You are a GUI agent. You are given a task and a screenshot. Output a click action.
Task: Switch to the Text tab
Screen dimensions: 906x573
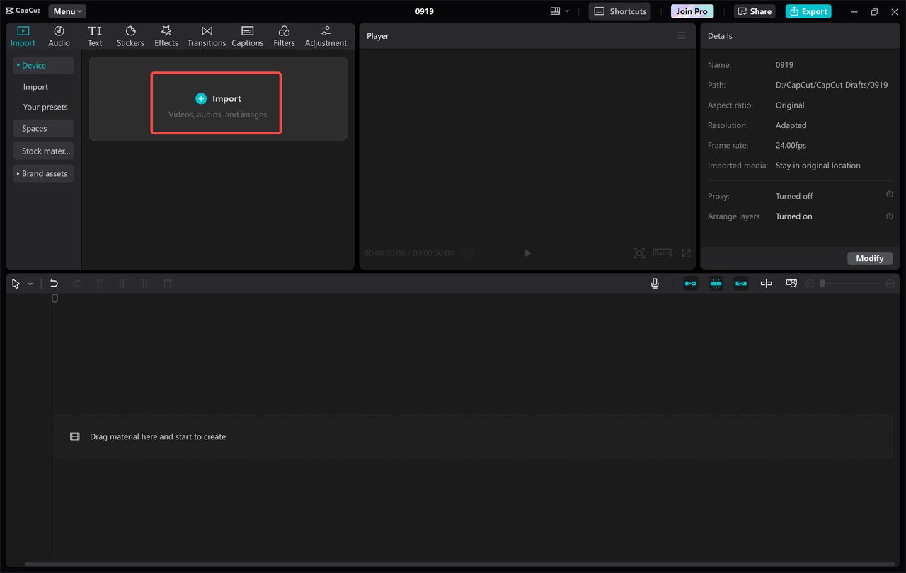pyautogui.click(x=95, y=35)
